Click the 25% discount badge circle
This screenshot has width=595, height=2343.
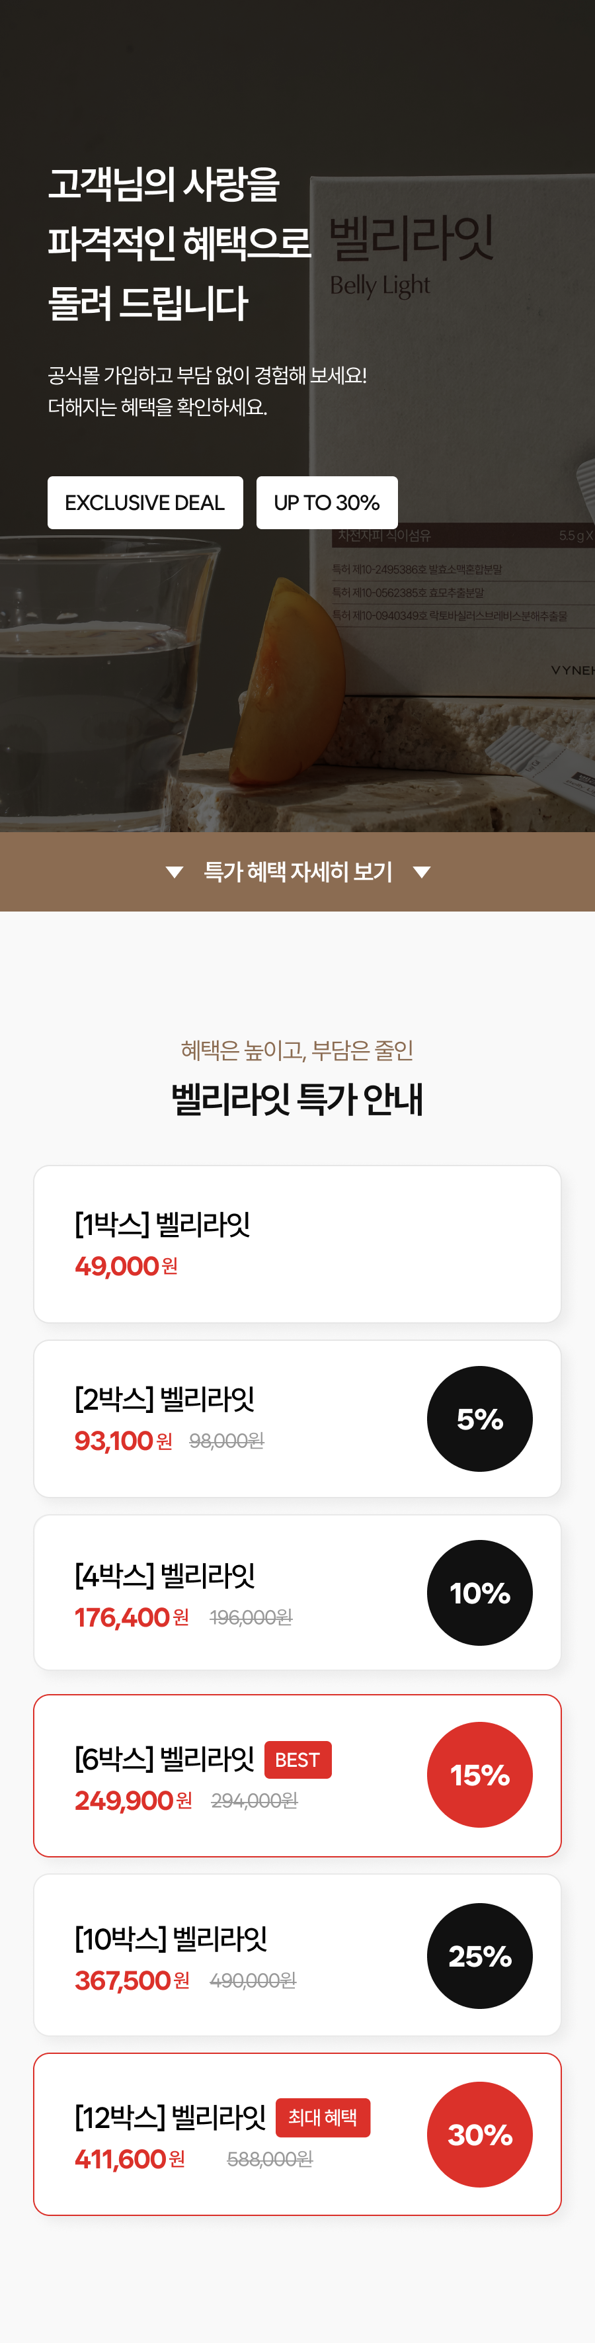coord(479,1955)
